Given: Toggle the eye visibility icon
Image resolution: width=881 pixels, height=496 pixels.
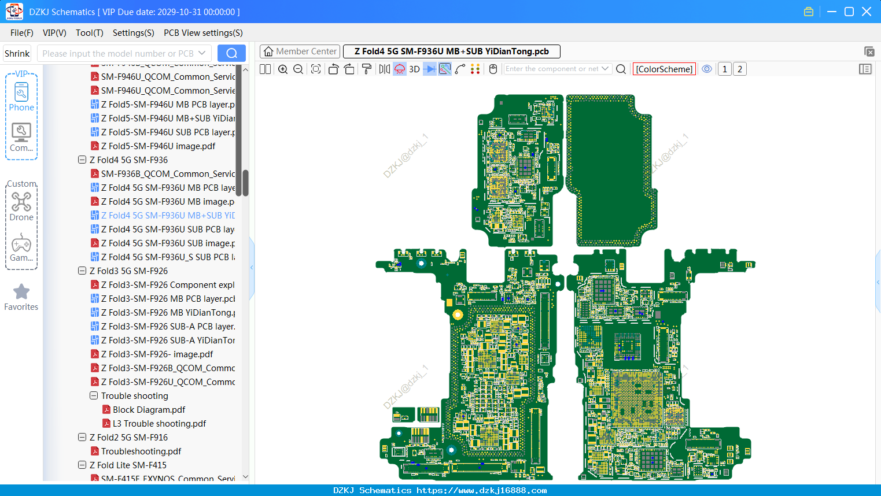Looking at the screenshot, I should [x=707, y=69].
